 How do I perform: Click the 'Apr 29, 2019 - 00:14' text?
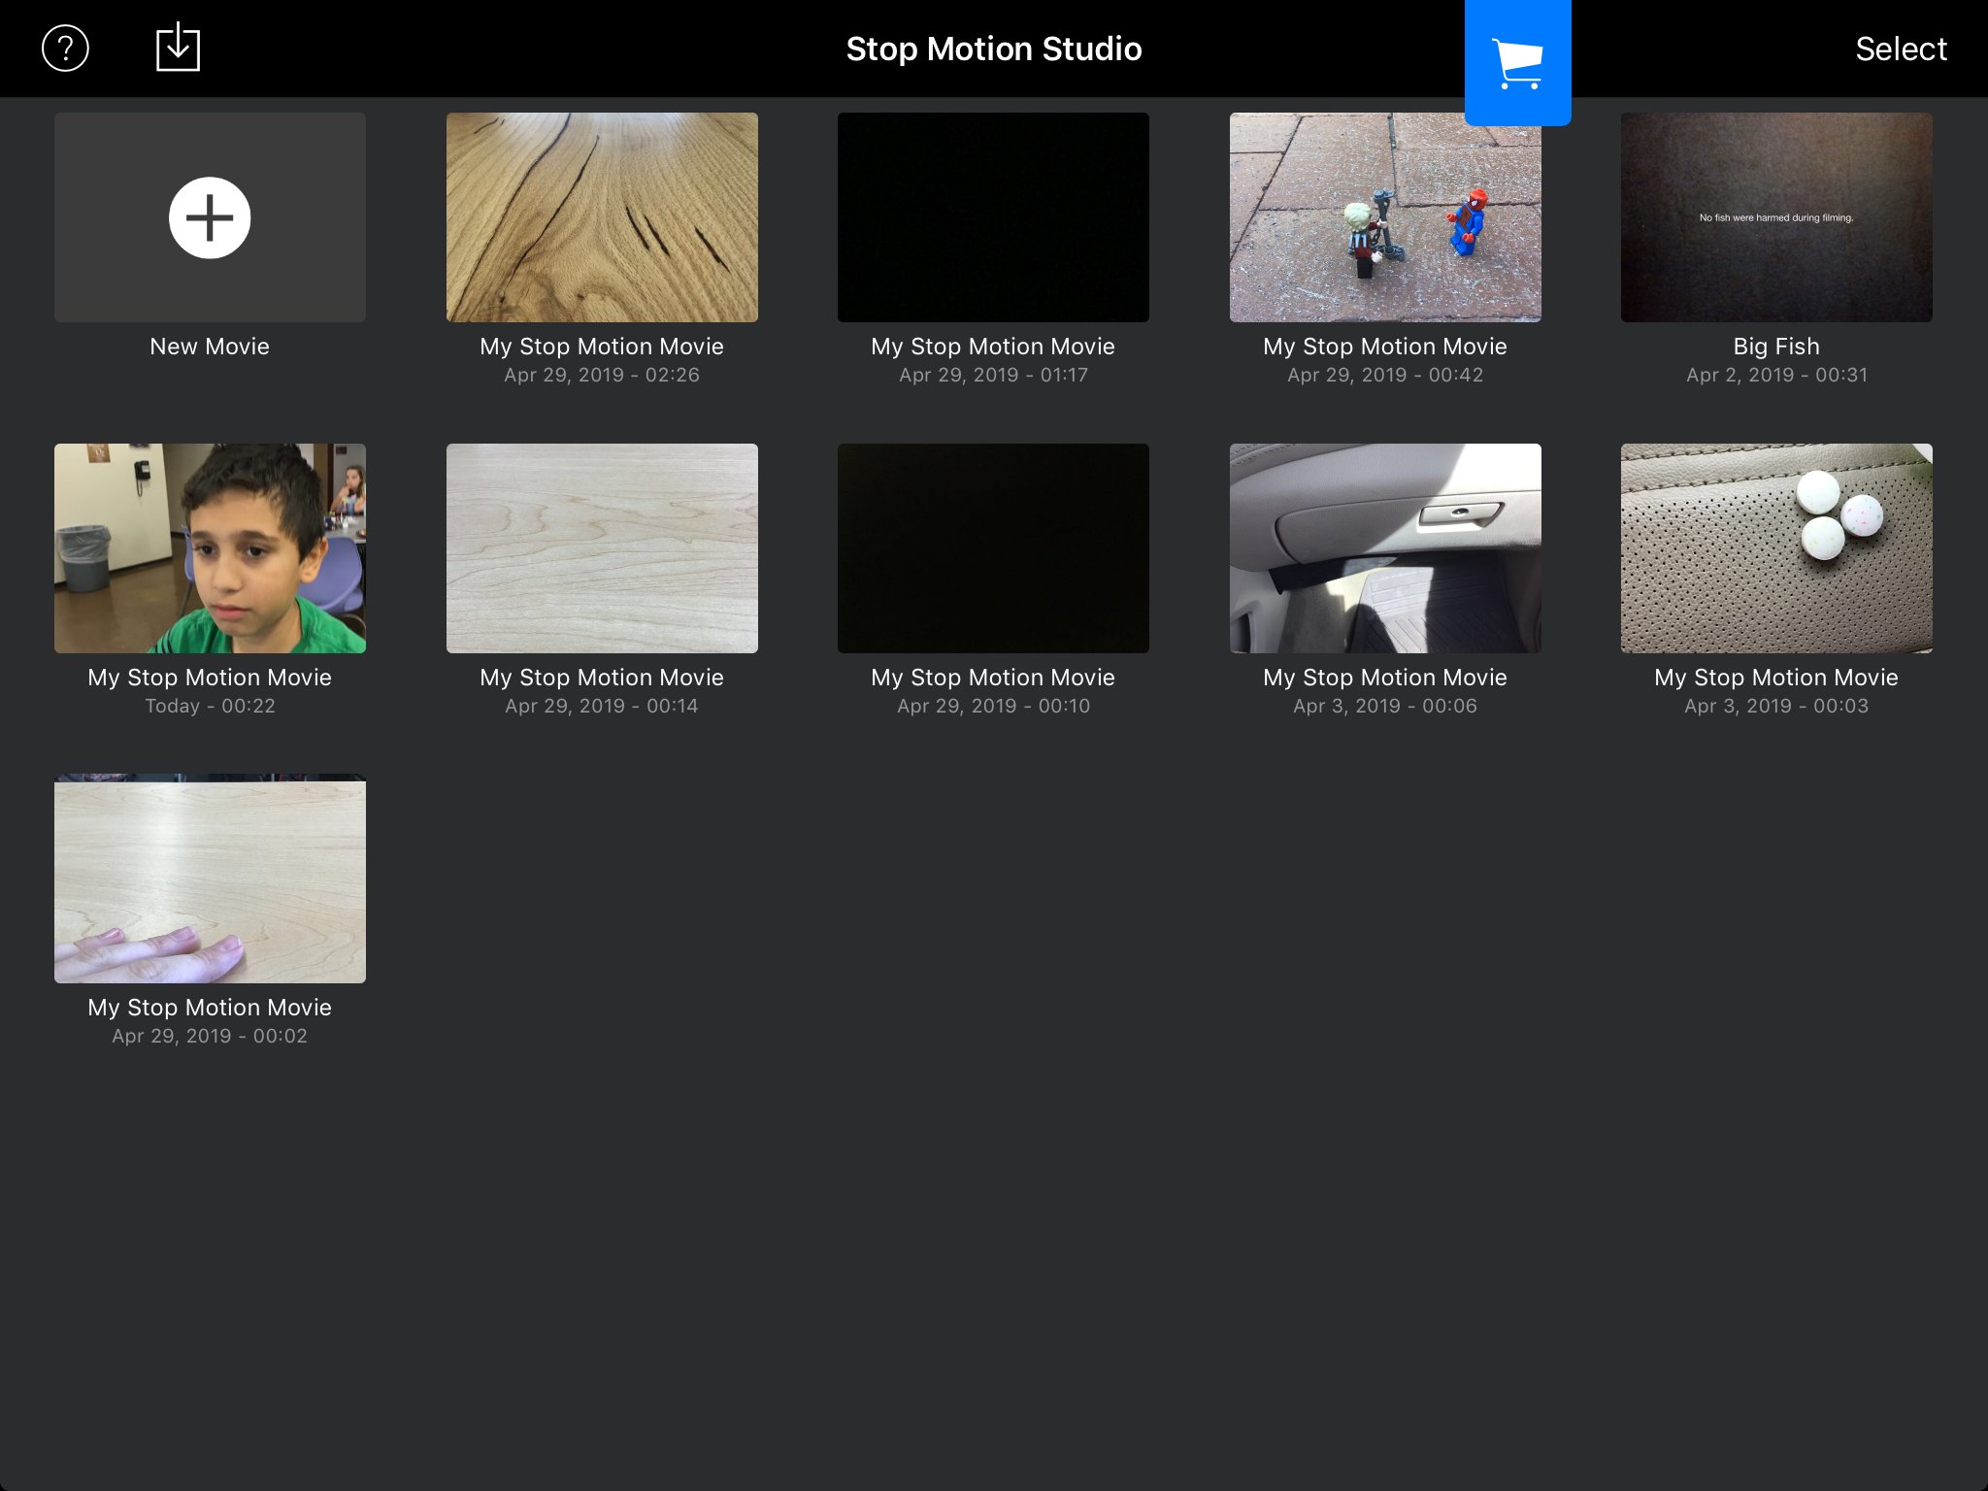(602, 706)
